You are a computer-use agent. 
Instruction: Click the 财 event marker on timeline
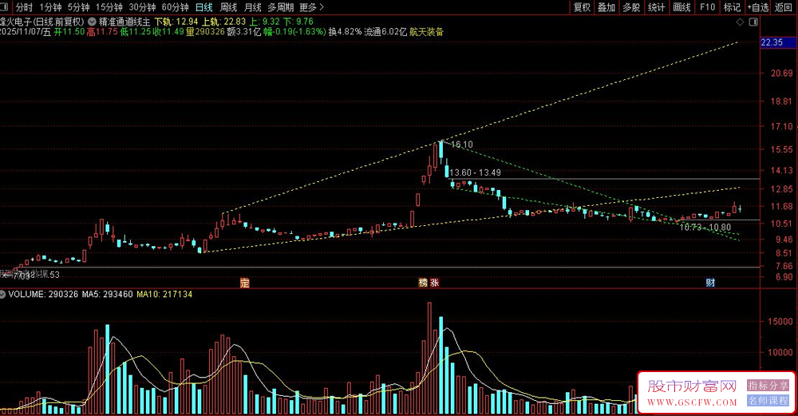click(x=710, y=283)
